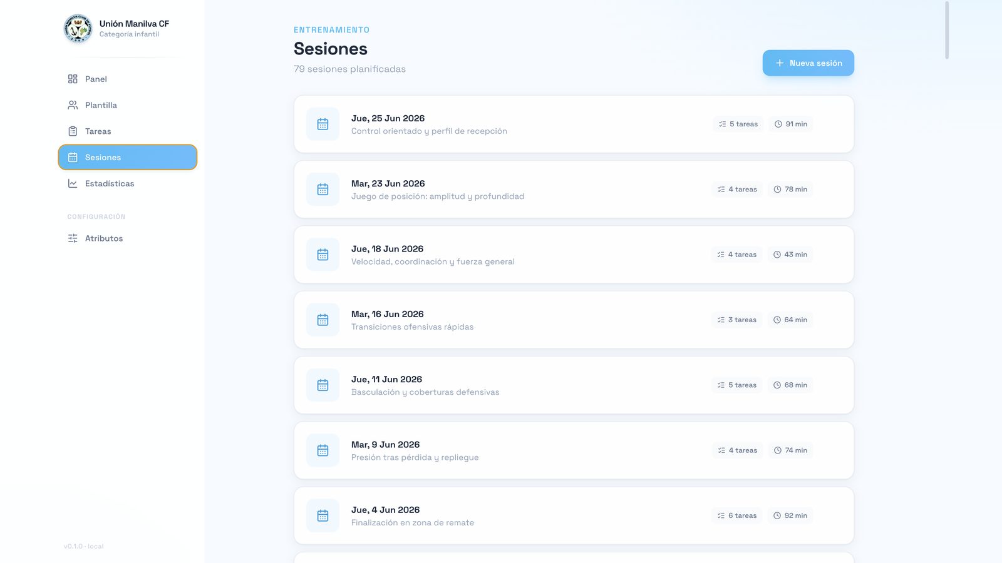
Task: Click task-list icon in the 23 Jun session
Action: (721, 190)
